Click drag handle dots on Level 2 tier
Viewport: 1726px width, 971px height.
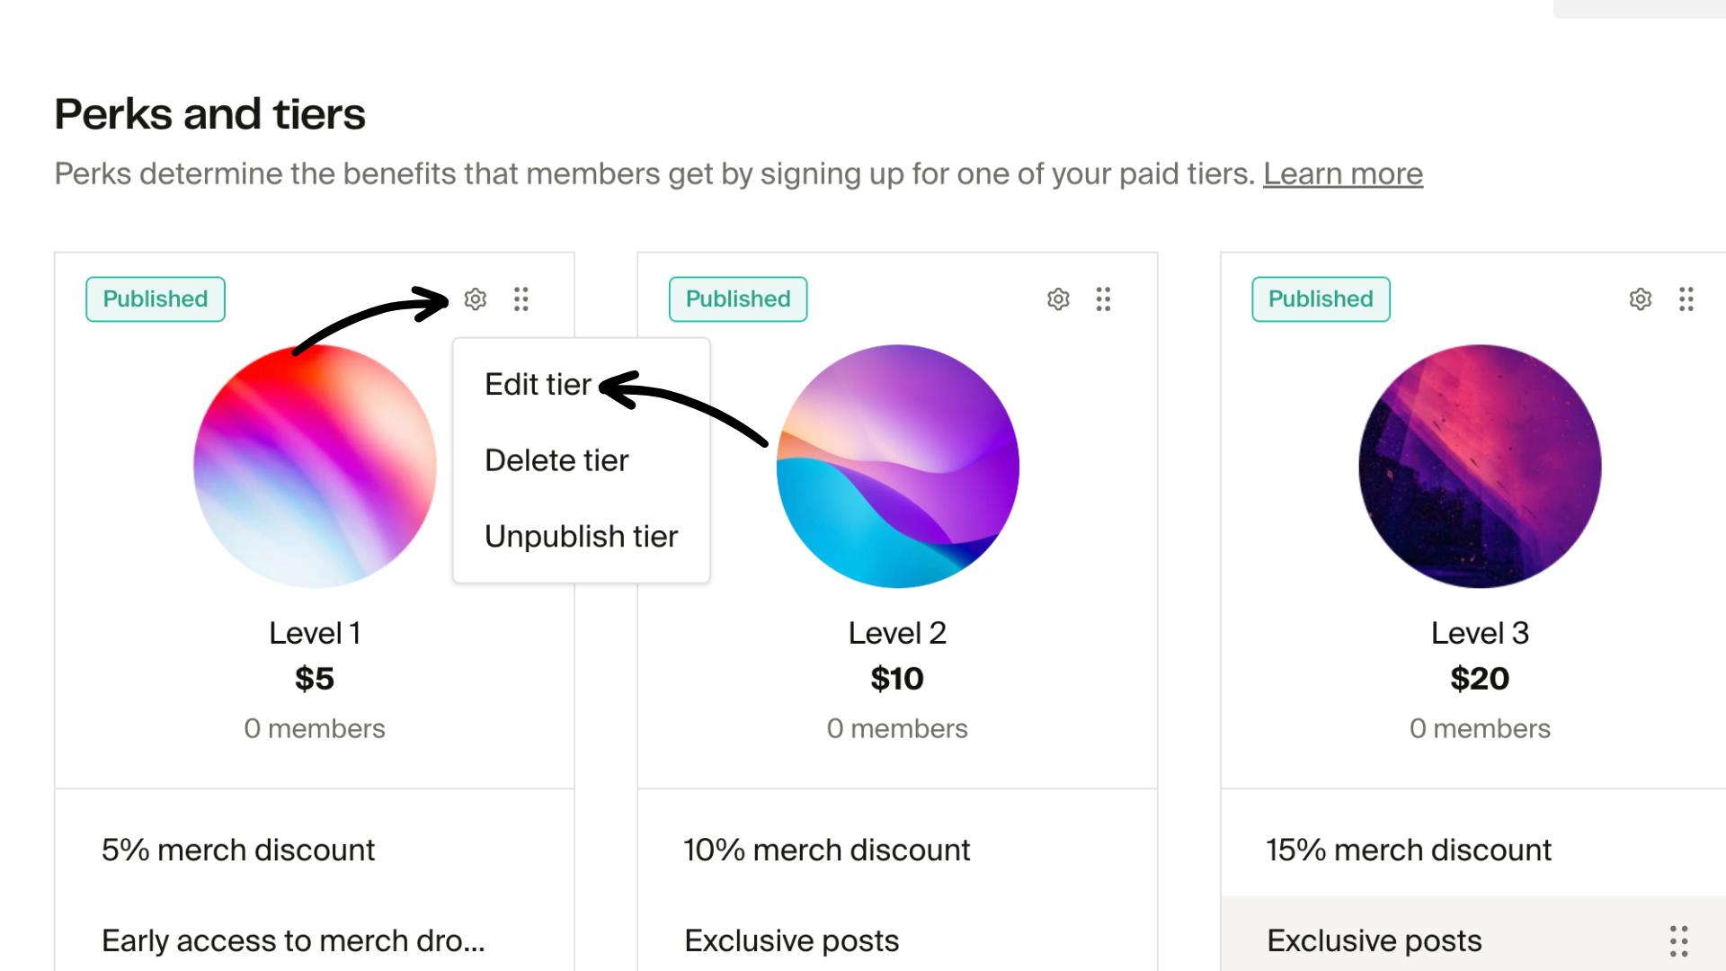pyautogui.click(x=1104, y=299)
